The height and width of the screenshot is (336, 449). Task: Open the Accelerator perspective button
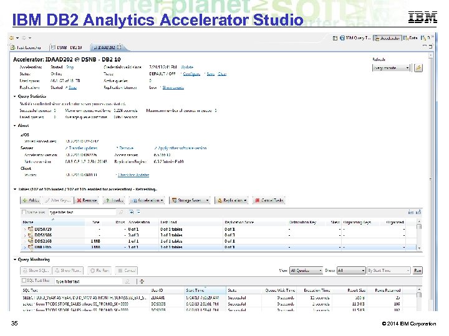pyautogui.click(x=387, y=38)
